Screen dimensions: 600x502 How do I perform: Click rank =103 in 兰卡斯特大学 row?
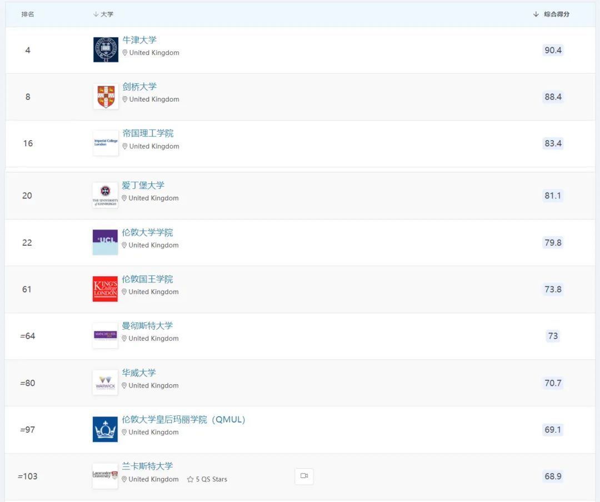(28, 476)
